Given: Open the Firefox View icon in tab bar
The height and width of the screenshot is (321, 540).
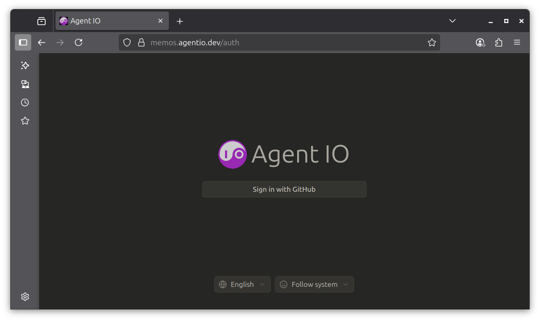Looking at the screenshot, I should tap(42, 21).
